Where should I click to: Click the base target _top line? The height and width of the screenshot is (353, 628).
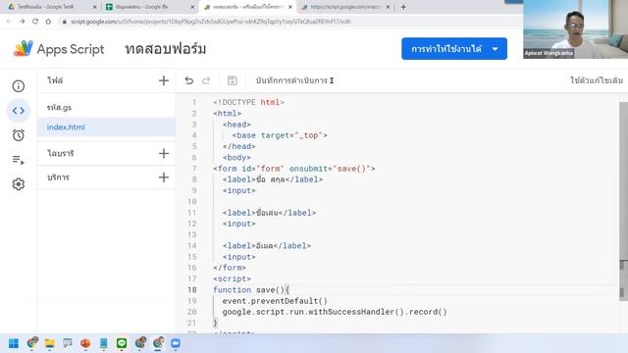pyautogui.click(x=280, y=135)
